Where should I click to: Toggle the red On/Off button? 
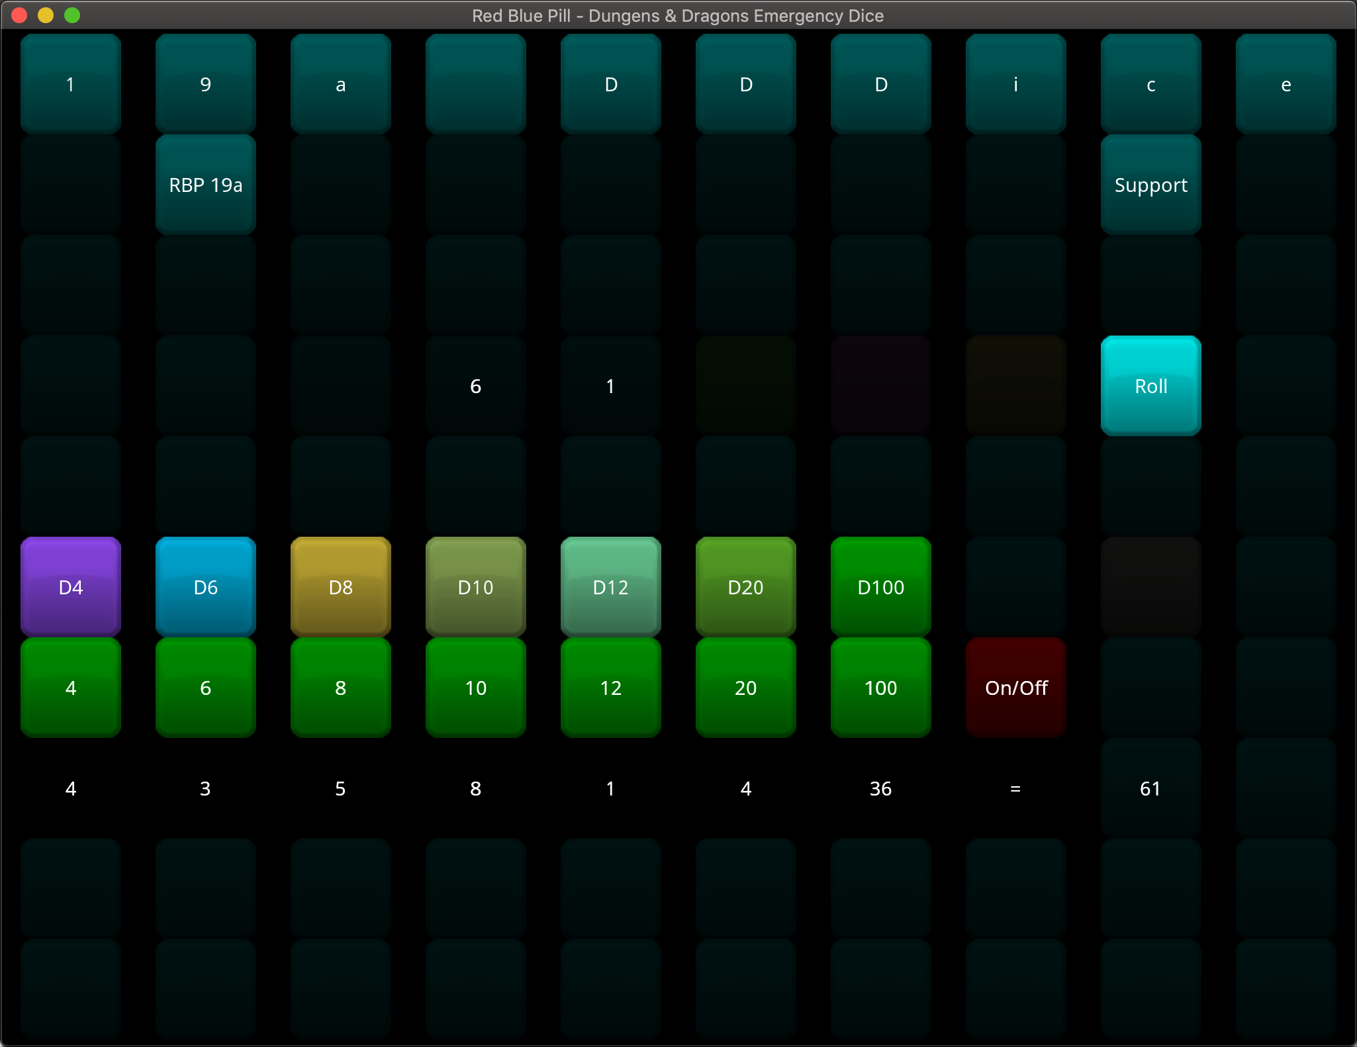[1015, 687]
